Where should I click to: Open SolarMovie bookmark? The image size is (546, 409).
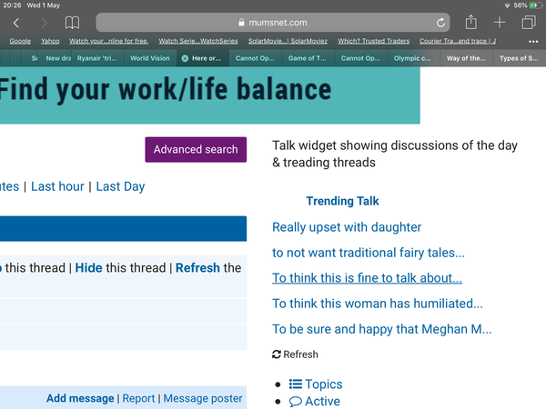[288, 41]
